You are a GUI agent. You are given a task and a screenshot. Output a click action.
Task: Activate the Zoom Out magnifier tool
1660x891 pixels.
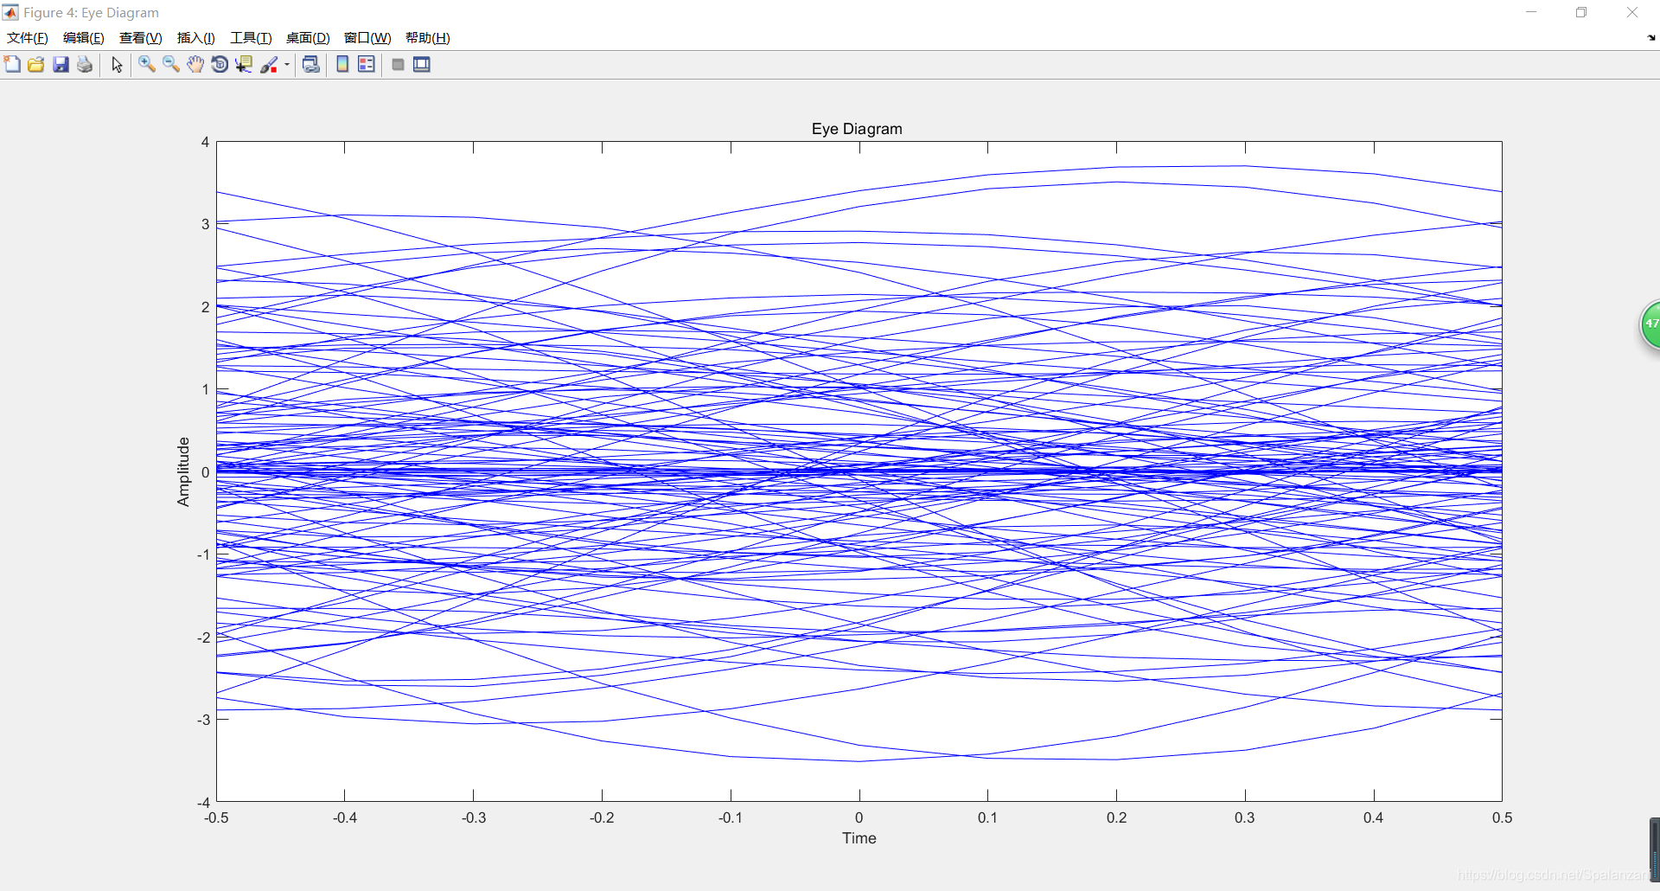(171, 65)
